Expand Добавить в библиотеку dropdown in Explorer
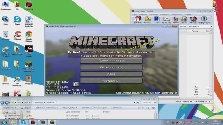This screenshot has width=223, height=125. pyautogui.click(x=47, y=108)
